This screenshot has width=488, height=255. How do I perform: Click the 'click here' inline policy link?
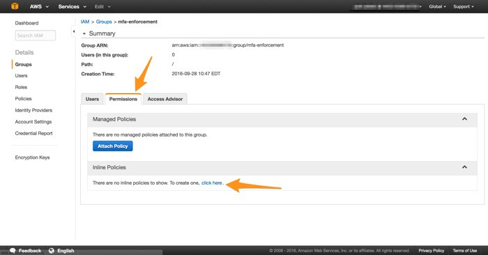[x=212, y=183]
